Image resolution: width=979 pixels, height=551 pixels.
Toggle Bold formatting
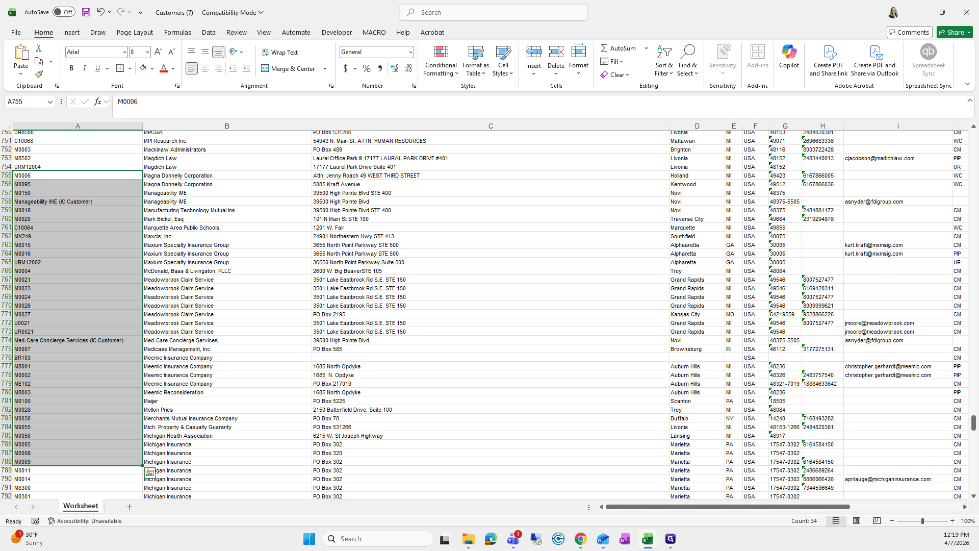click(x=71, y=68)
